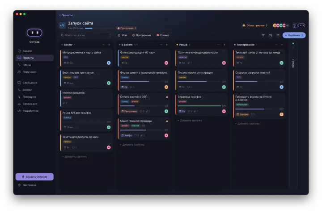Open Помощник sparkle icon in sidebar
The width and height of the screenshot is (322, 214).
(19, 97)
